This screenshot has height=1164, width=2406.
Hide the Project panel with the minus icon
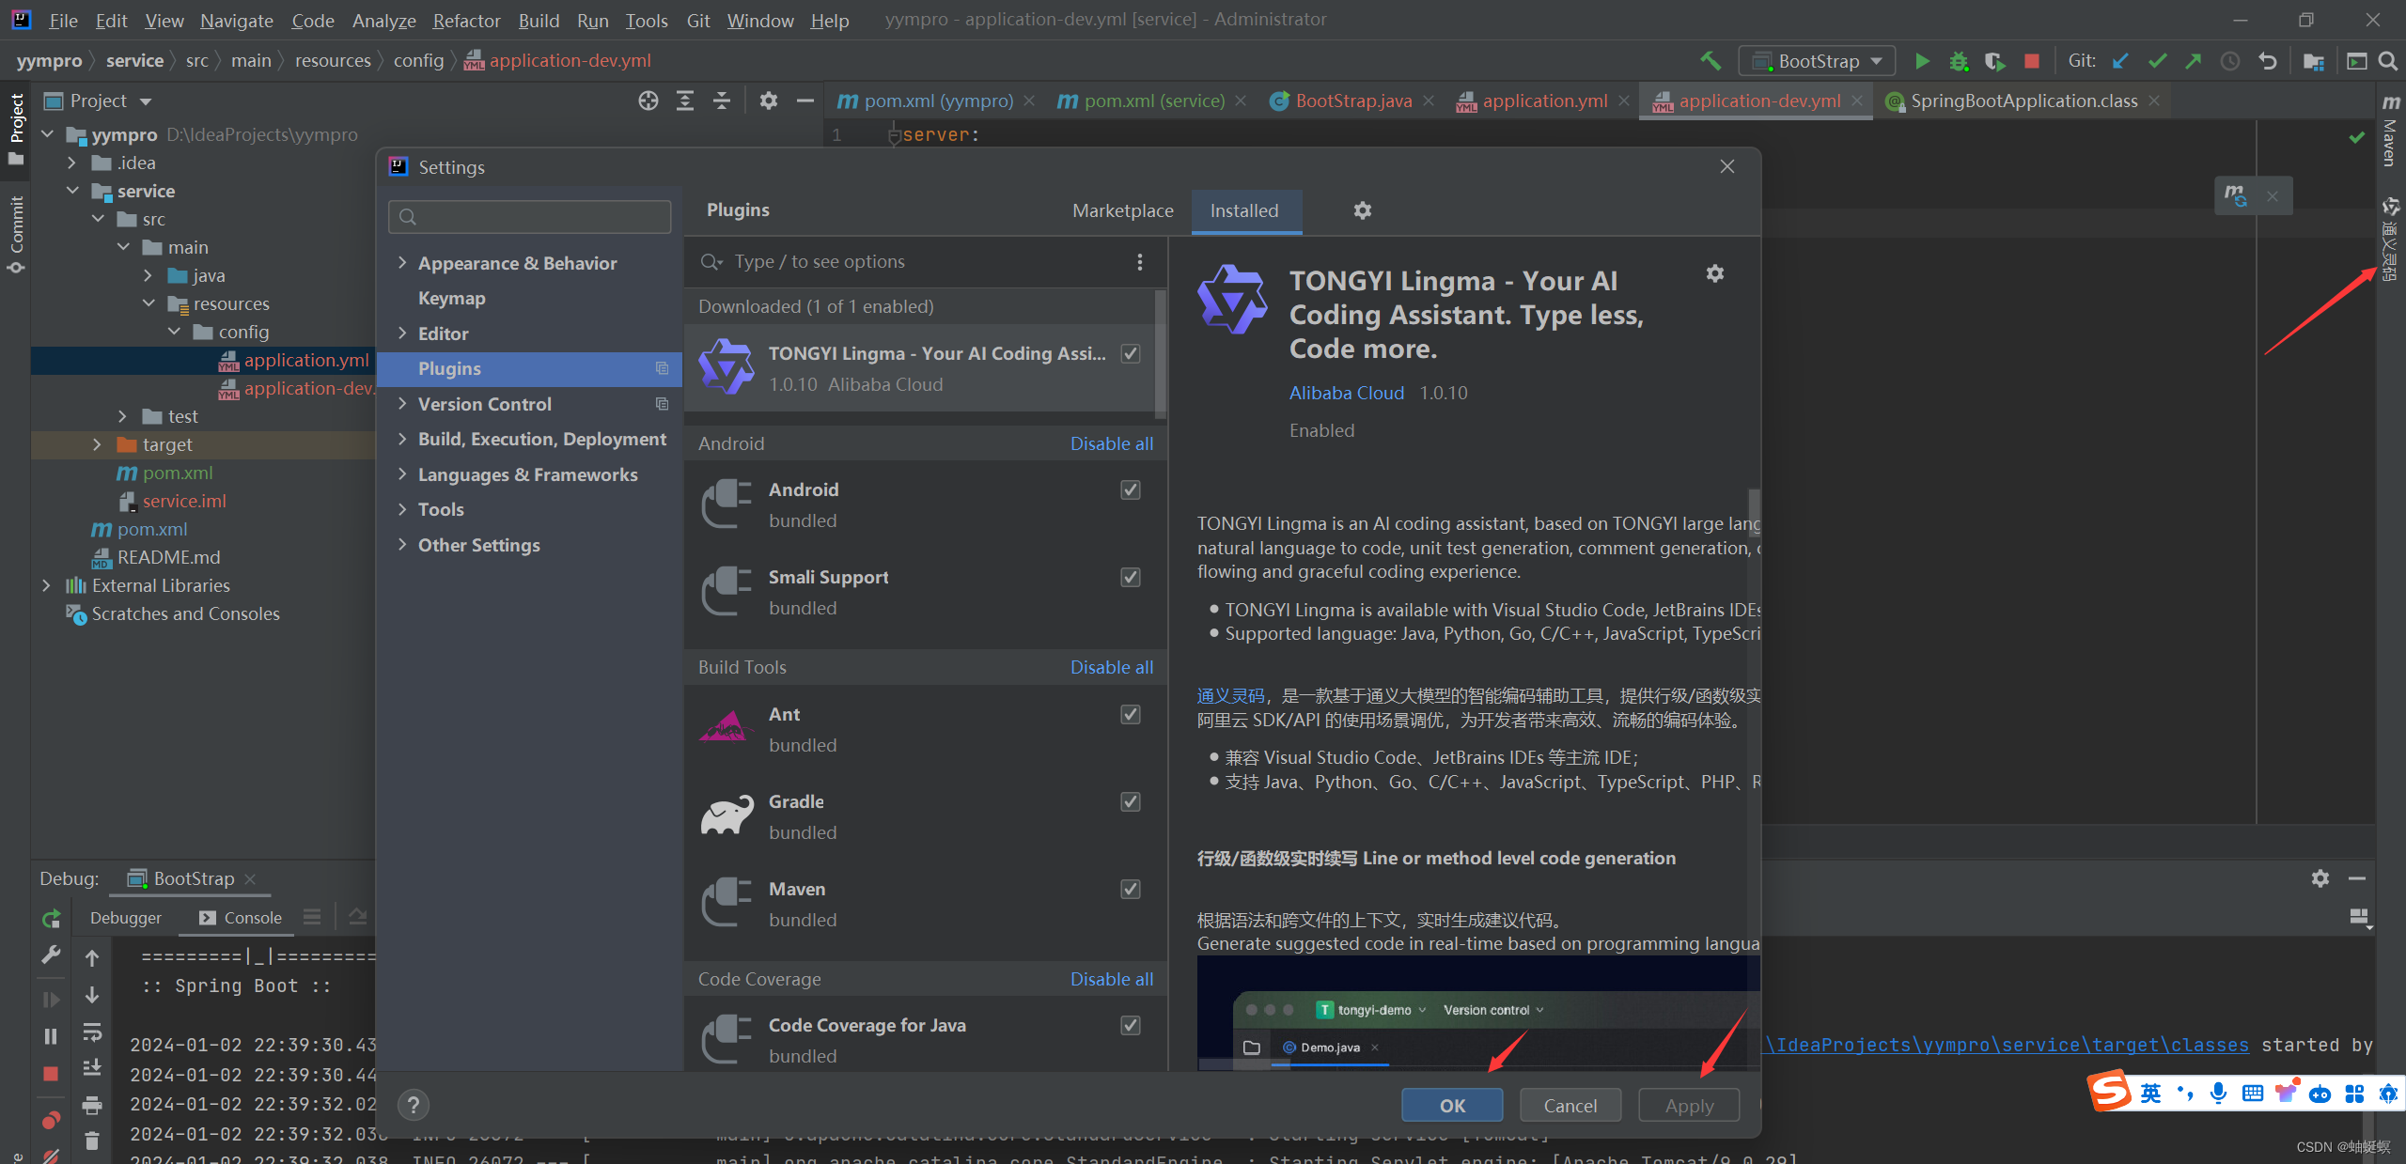(805, 101)
